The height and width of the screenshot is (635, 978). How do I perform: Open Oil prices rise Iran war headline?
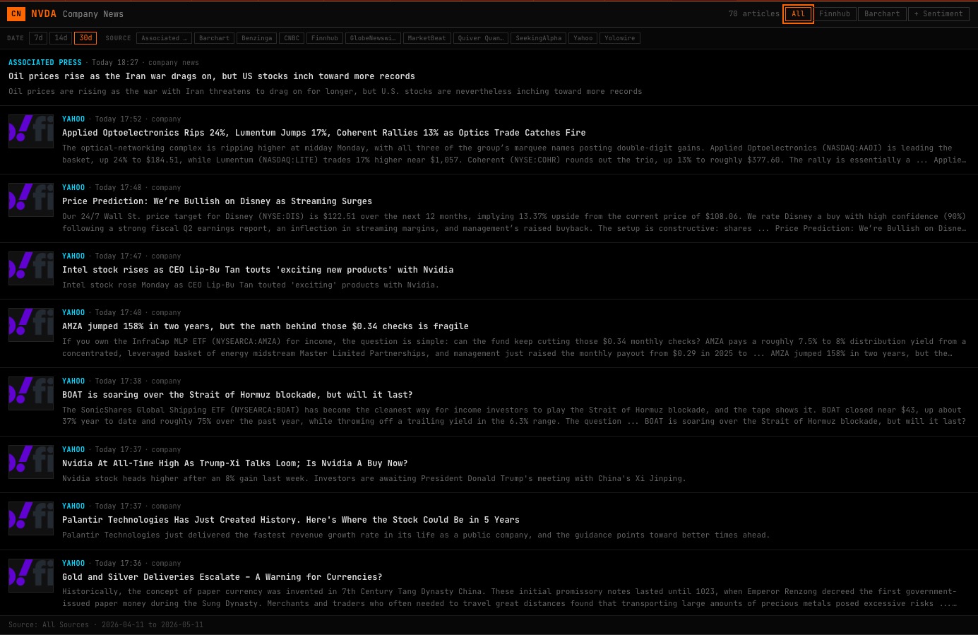click(x=212, y=76)
